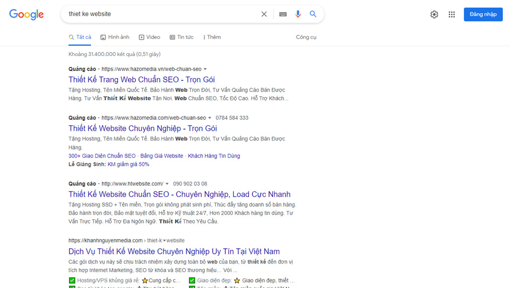Open Thiết Kế Trang Web Chuẩn SEO result
510x288 pixels.
pos(141,80)
